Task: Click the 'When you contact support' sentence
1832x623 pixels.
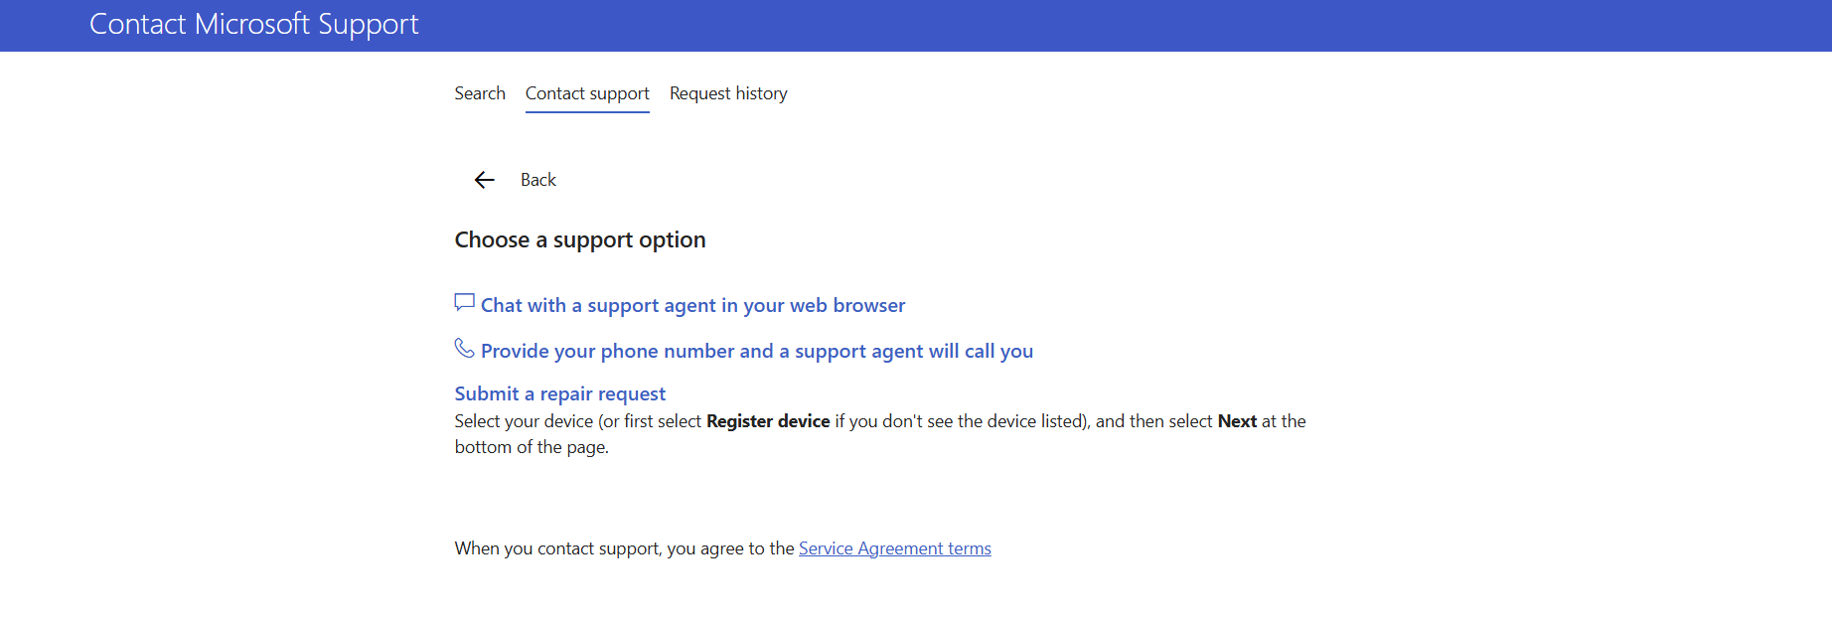Action: [624, 548]
